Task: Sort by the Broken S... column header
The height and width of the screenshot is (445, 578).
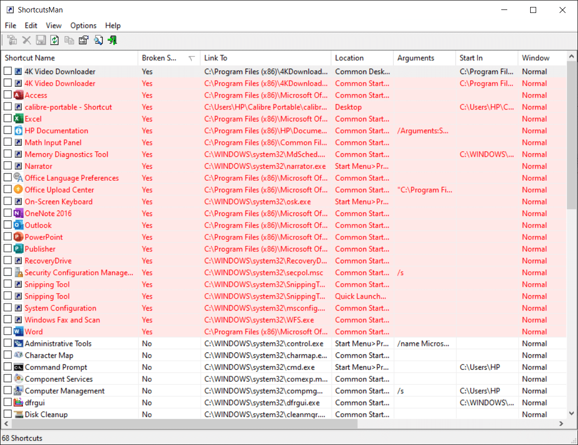Action: click(x=169, y=58)
